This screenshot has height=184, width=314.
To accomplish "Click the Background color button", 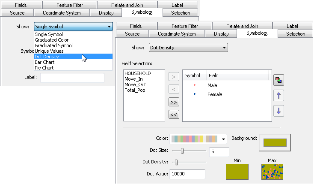I will [x=275, y=142].
